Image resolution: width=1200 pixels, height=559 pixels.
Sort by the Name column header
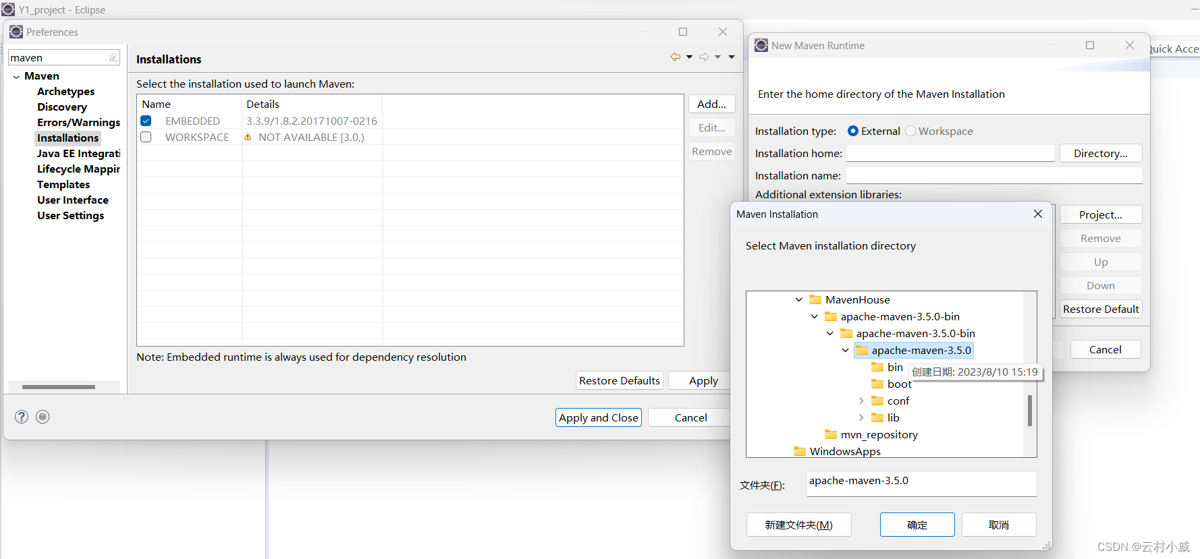[x=190, y=104]
